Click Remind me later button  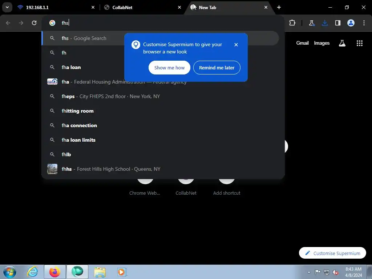tap(217, 68)
